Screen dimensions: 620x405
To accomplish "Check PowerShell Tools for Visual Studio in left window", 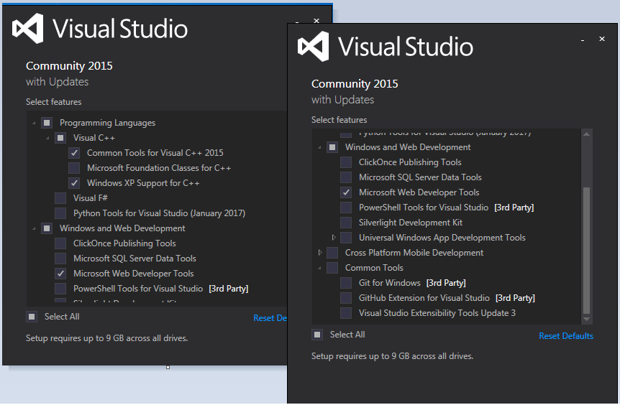I will (x=60, y=289).
